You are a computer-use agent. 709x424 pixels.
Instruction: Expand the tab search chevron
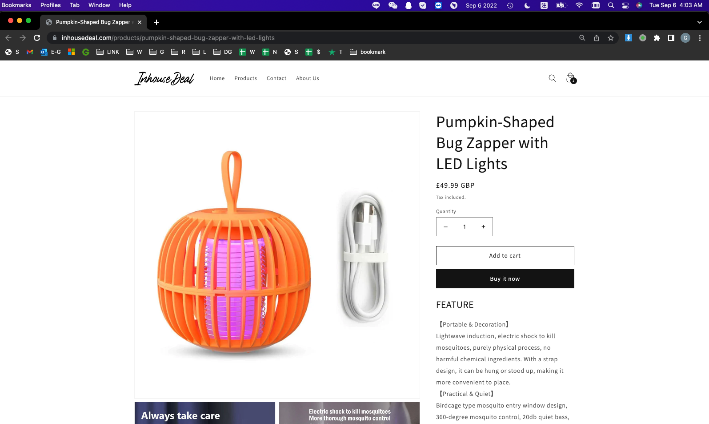coord(699,22)
